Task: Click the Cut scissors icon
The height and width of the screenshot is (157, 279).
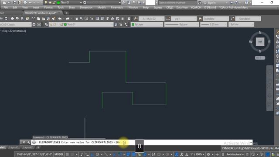Action: pyautogui.click(x=34, y=18)
